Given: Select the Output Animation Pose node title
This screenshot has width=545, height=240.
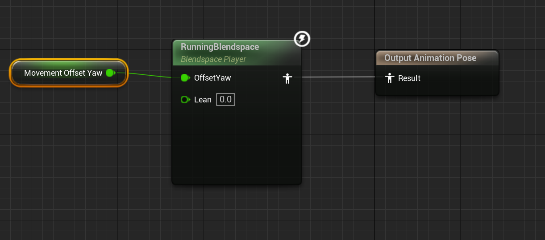Looking at the screenshot, I should coord(430,58).
